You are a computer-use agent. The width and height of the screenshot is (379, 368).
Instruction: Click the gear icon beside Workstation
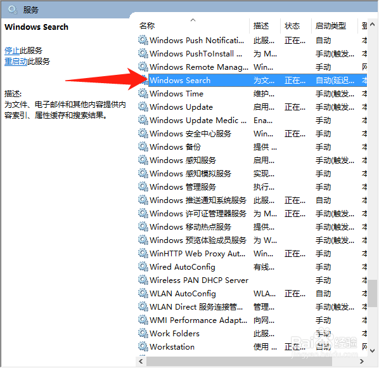tap(143, 346)
